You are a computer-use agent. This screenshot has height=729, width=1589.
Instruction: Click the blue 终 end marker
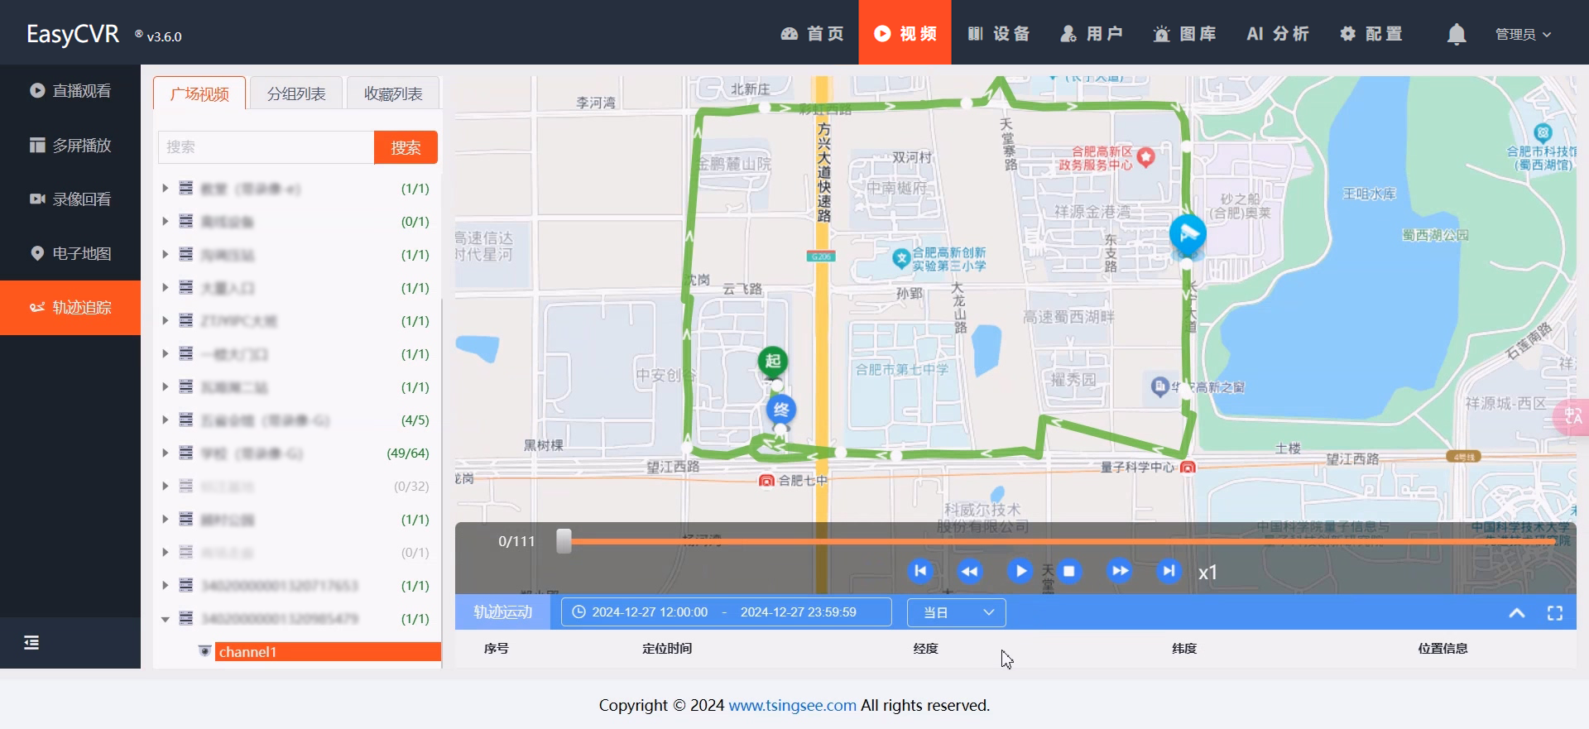pos(780,410)
